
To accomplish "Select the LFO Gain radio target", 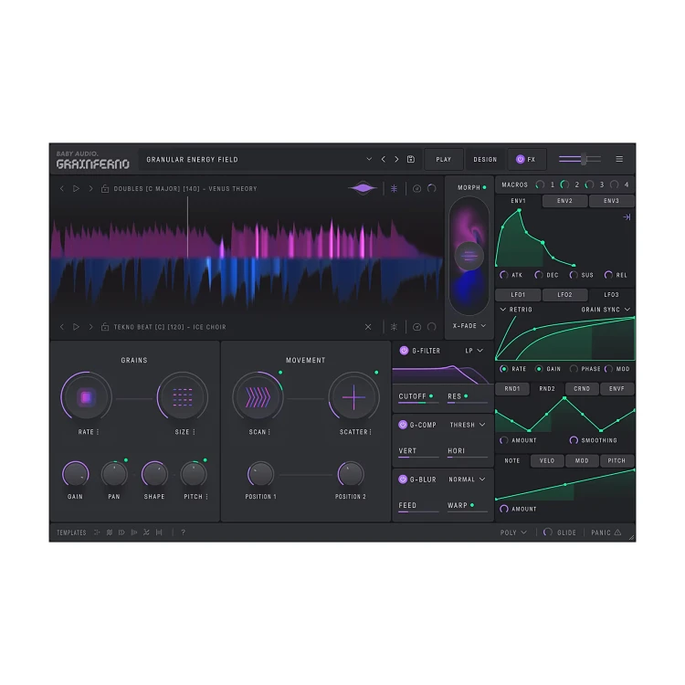I will click(x=539, y=369).
